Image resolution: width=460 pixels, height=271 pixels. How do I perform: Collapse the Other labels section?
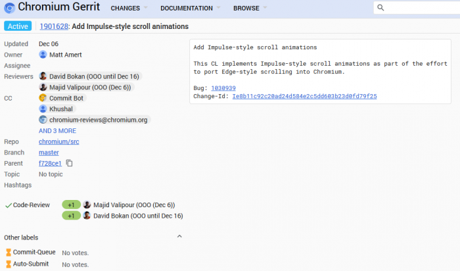pyautogui.click(x=179, y=237)
